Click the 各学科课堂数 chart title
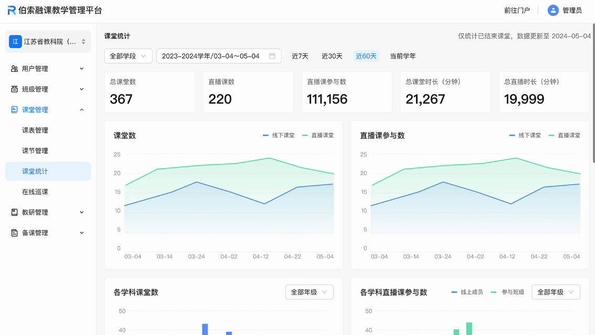Image resolution: width=595 pixels, height=335 pixels. coord(136,292)
